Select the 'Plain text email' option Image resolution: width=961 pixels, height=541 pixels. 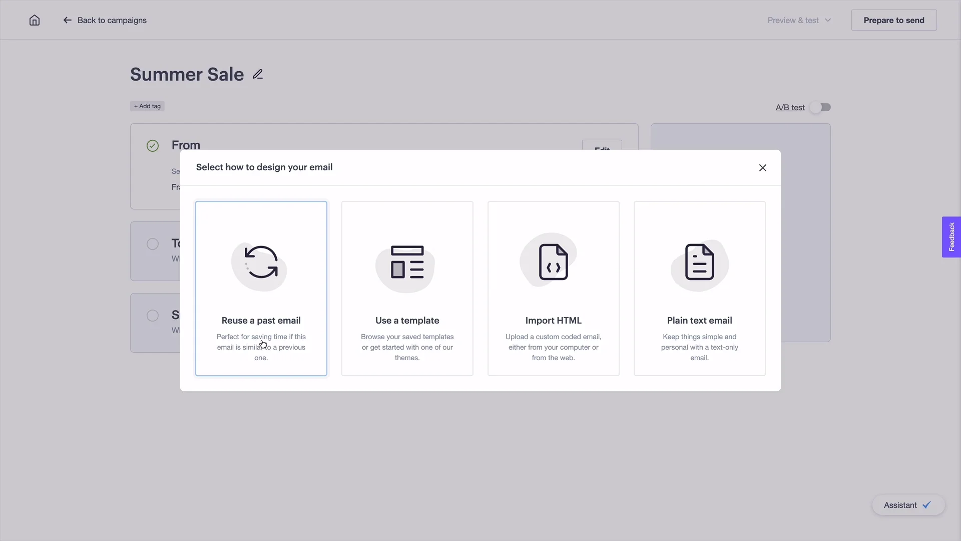(700, 289)
